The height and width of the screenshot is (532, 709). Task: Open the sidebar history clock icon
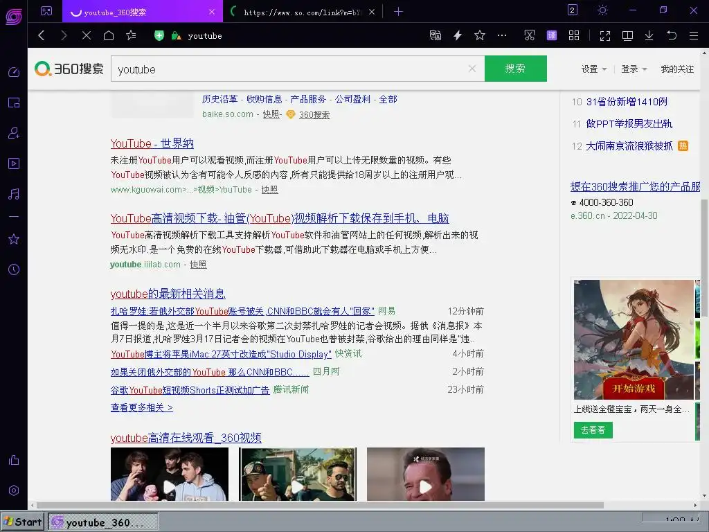coord(14,269)
